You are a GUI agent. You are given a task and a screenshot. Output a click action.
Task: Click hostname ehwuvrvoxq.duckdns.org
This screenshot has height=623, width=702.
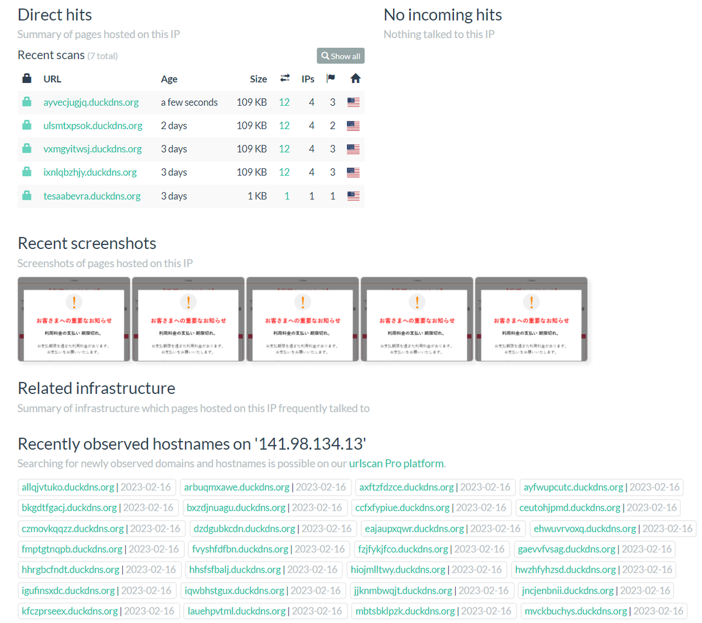click(x=585, y=529)
